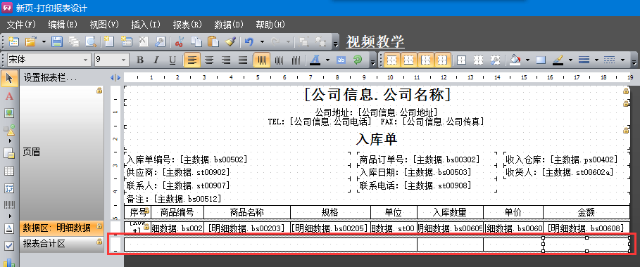Open the font size 9 dropdown
The width and height of the screenshot is (640, 267).
[x=111, y=60]
